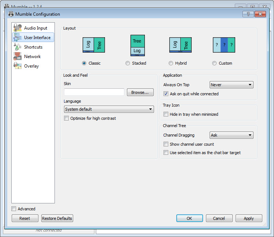The height and width of the screenshot is (237, 274).
Task: Click the Hybrid layout preview image
Action: 180,45
